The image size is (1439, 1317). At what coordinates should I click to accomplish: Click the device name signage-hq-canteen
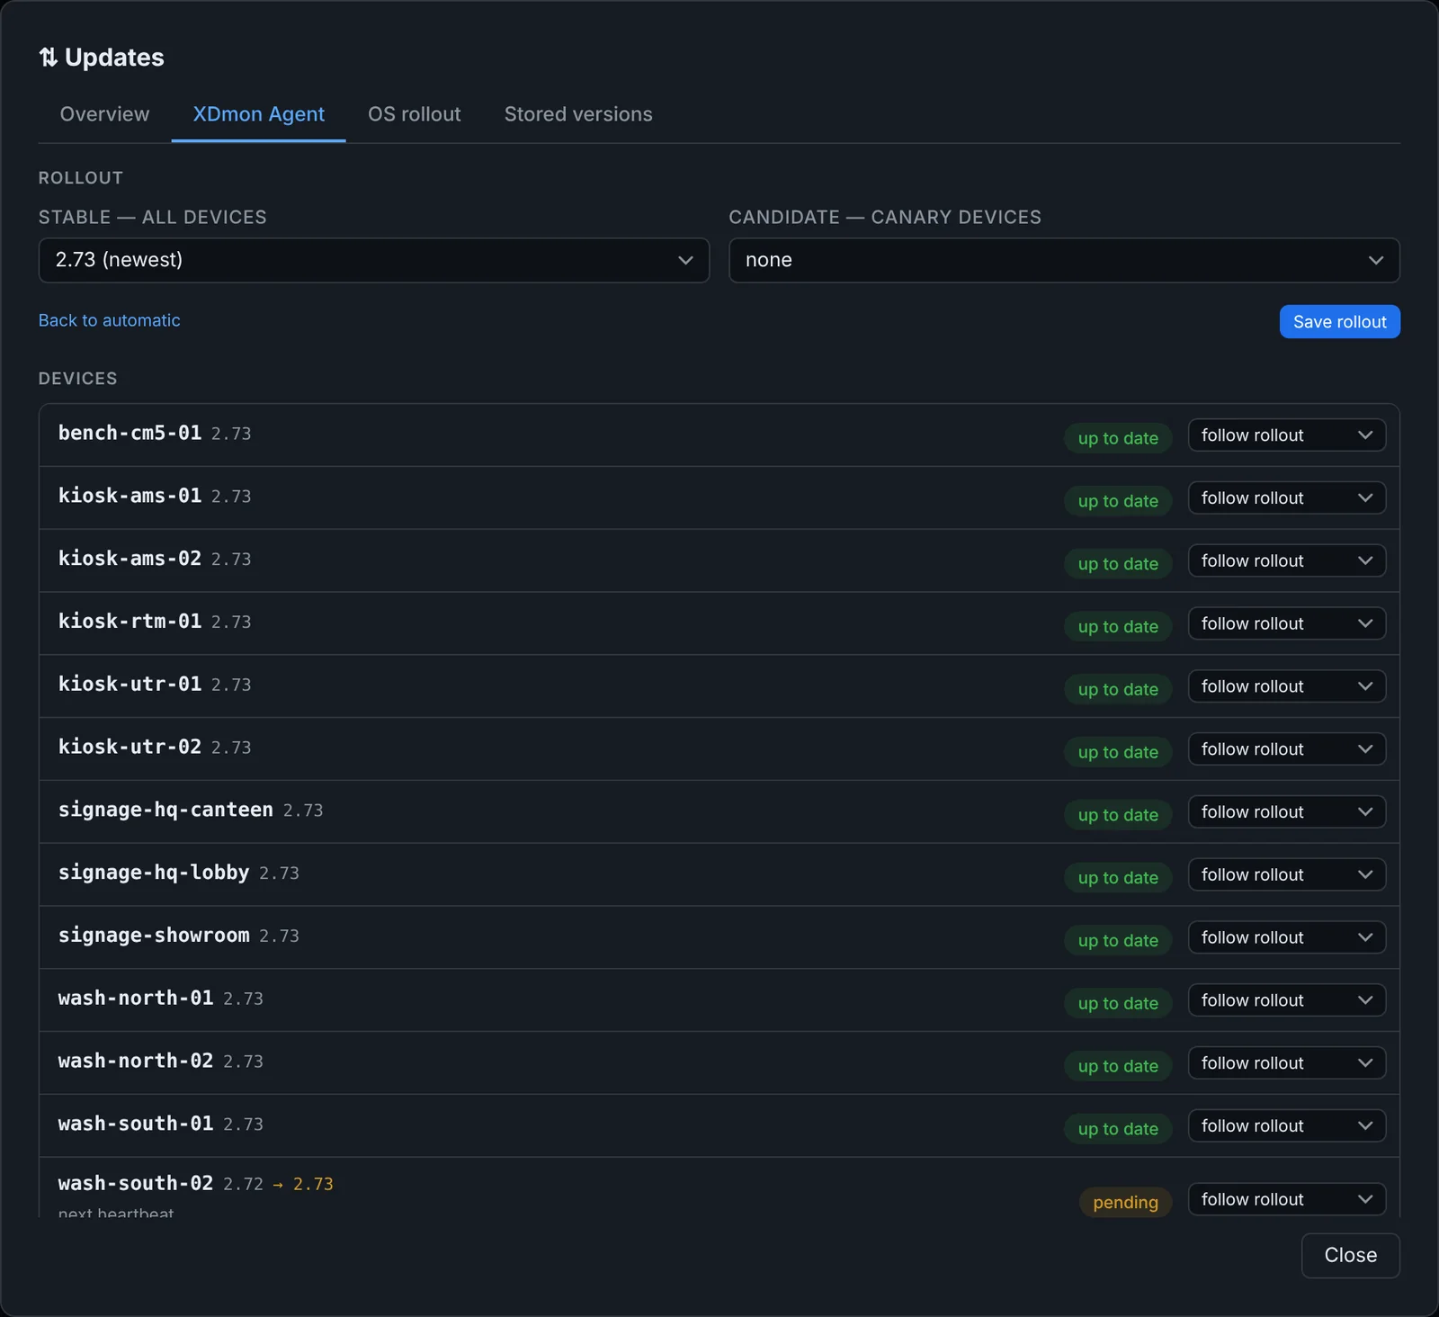tap(165, 810)
